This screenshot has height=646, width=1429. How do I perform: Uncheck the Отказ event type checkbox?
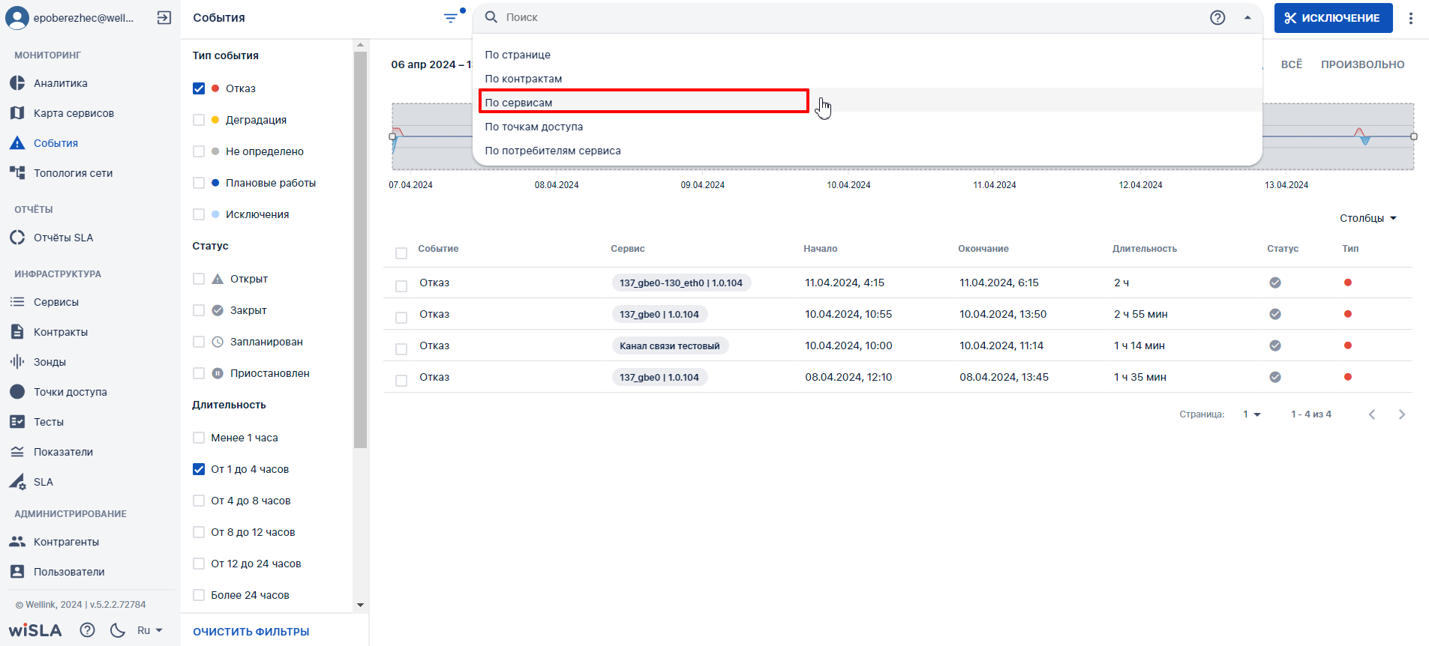[199, 88]
